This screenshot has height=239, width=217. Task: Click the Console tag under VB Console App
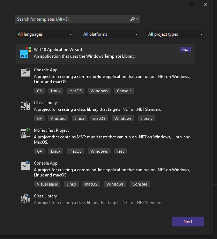point(140,184)
